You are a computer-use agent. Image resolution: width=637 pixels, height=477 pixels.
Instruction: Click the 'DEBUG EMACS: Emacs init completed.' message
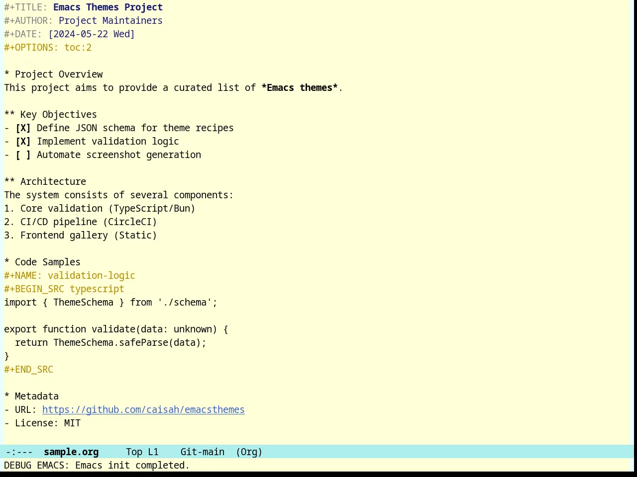97,466
